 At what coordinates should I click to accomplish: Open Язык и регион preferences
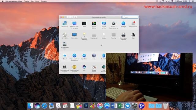pos(104,25)
